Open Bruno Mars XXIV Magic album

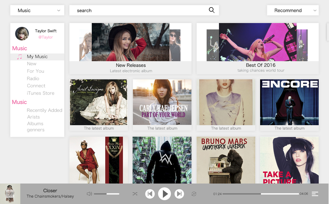(99, 160)
